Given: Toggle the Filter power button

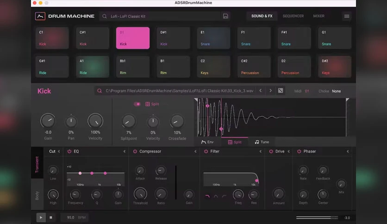Looking at the screenshot, I should coord(206,151).
